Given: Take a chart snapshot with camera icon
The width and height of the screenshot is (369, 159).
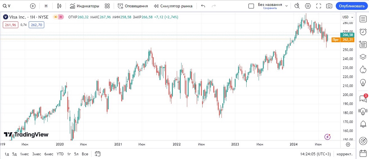Looking at the screenshot, I should 329,6.
